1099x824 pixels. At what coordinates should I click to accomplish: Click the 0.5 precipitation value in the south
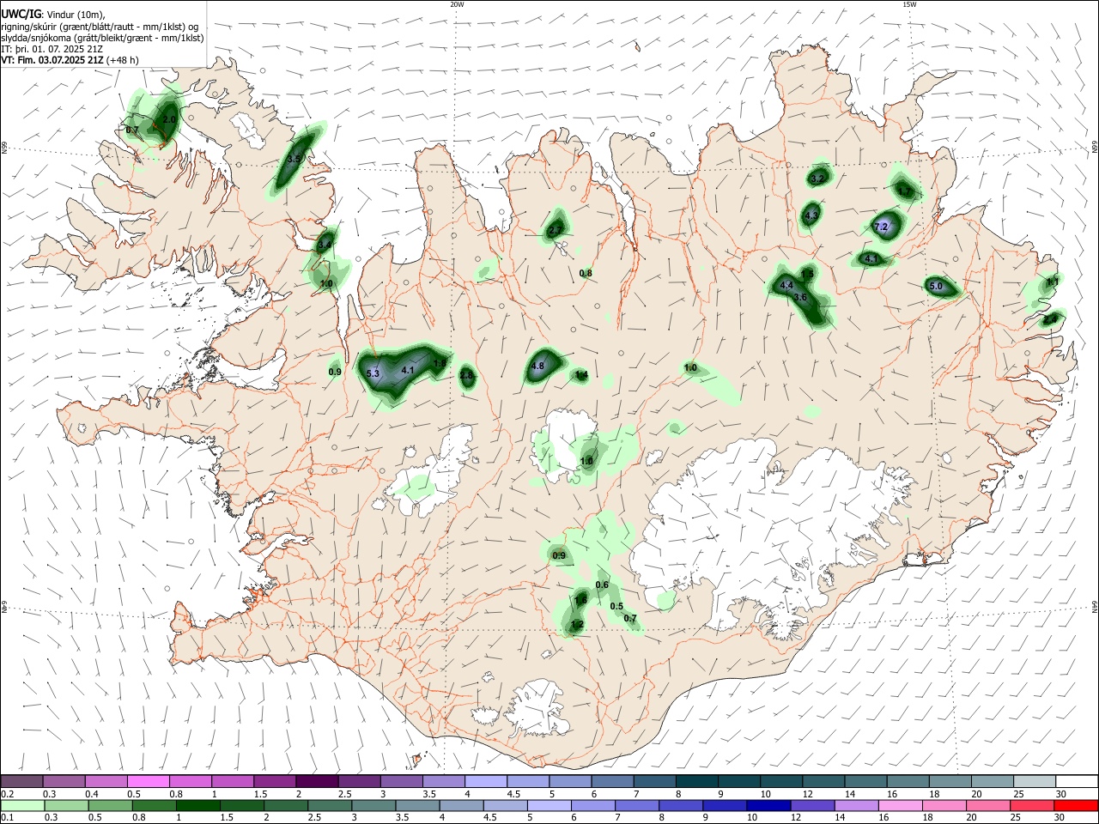[x=616, y=606]
